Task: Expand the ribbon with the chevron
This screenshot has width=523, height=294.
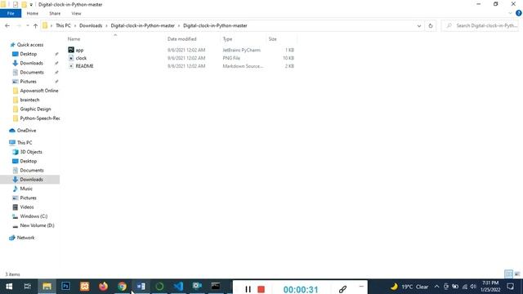Action: (x=510, y=13)
